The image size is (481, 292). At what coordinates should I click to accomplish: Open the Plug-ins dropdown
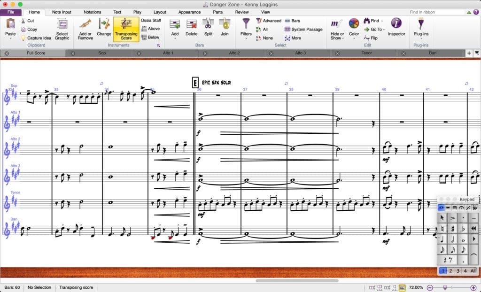[421, 38]
